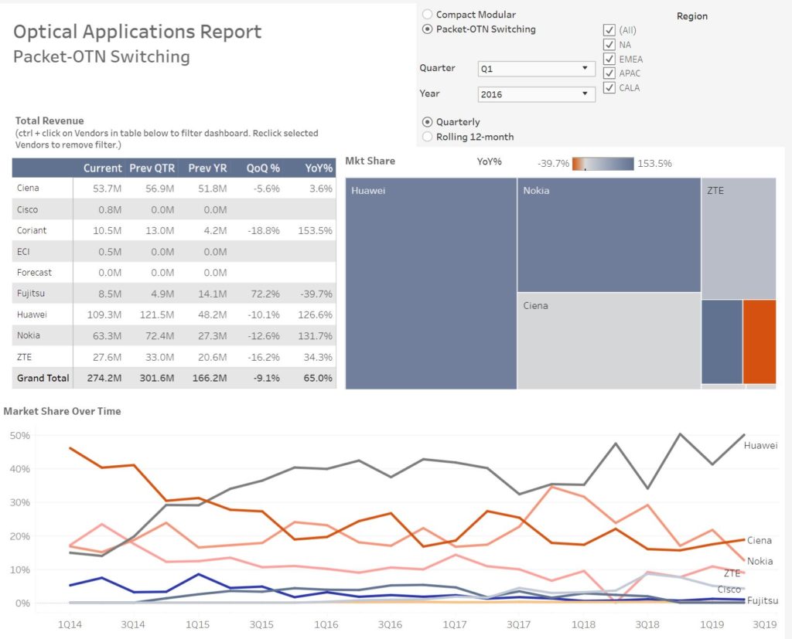Image resolution: width=792 pixels, height=639 pixels.
Task: Open the Year dropdown showing 2016
Action: (x=537, y=94)
